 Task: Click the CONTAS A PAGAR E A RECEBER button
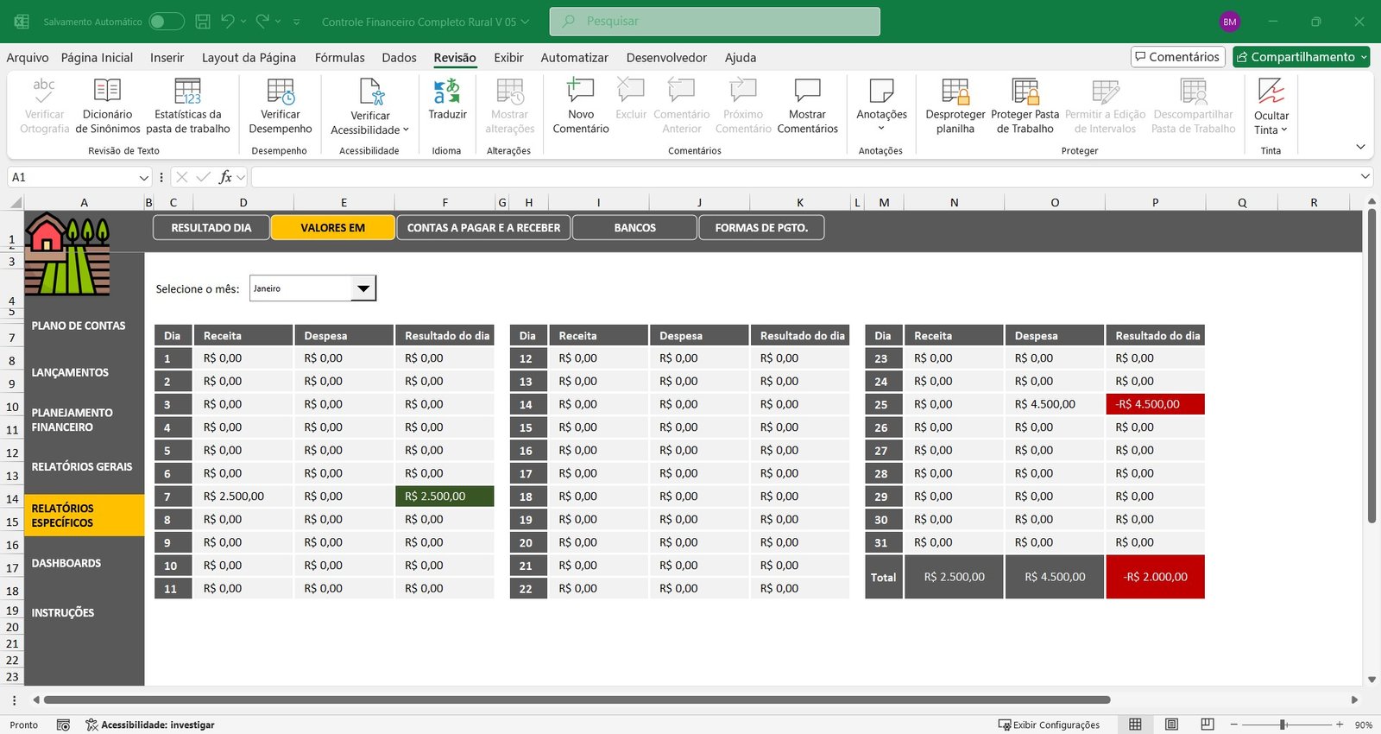pos(483,228)
